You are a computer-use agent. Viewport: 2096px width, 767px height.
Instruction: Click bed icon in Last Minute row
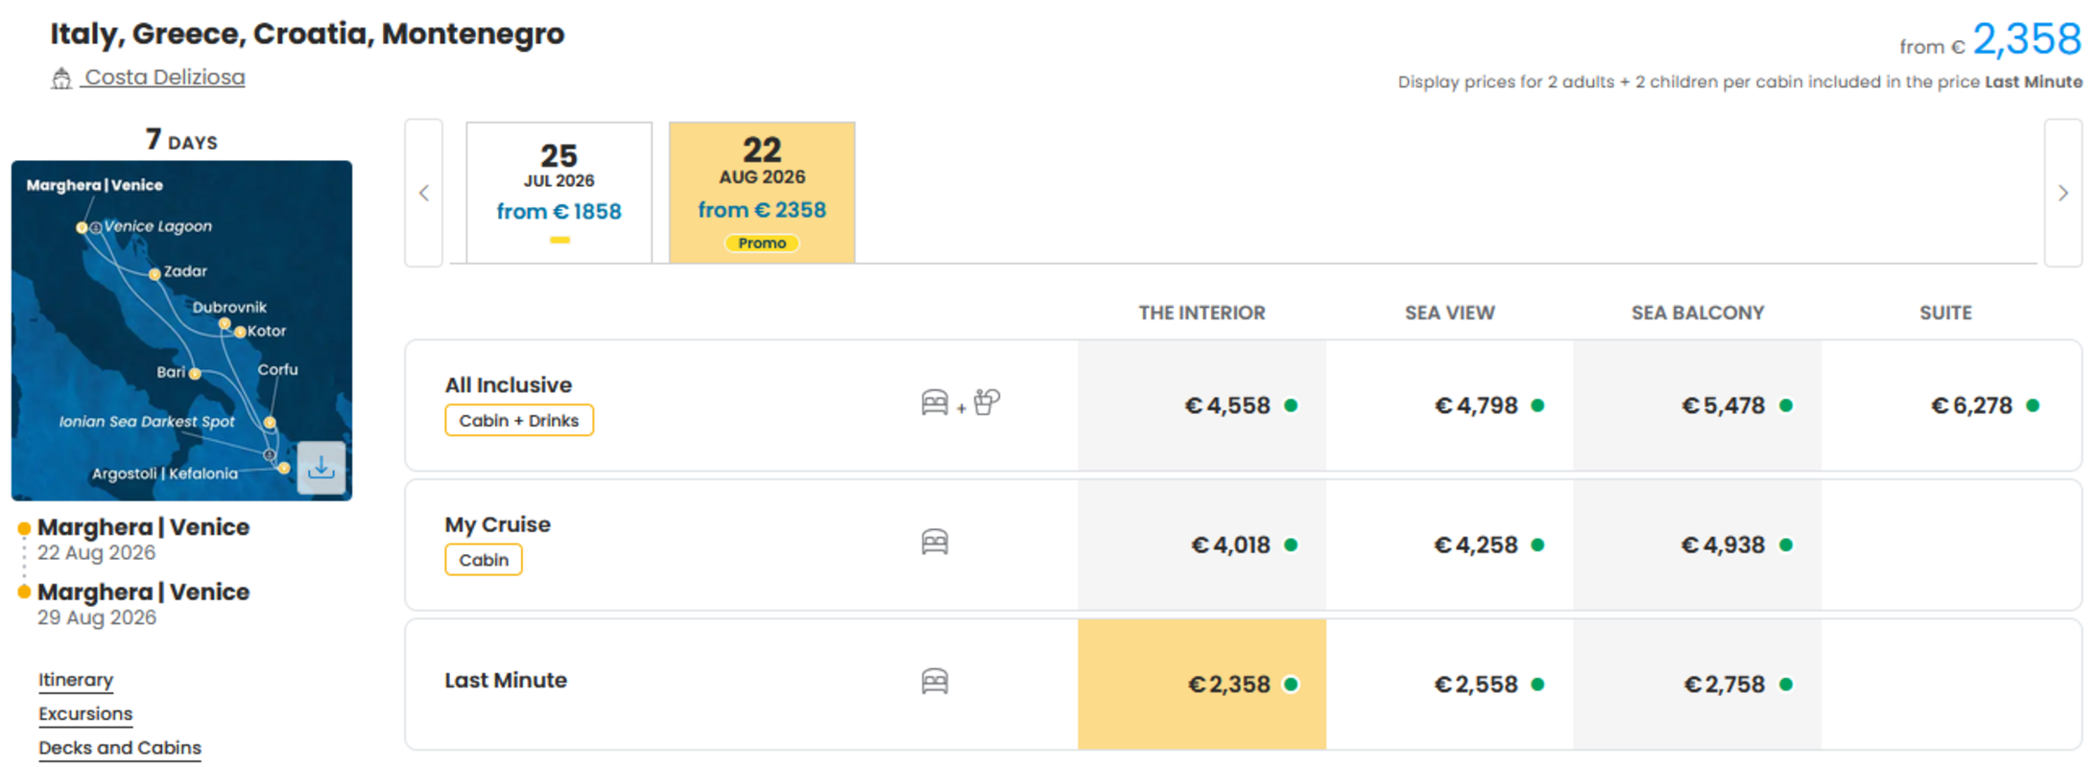(935, 682)
